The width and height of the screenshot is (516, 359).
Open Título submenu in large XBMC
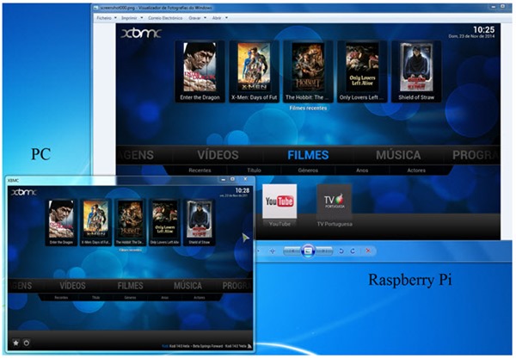pos(254,170)
